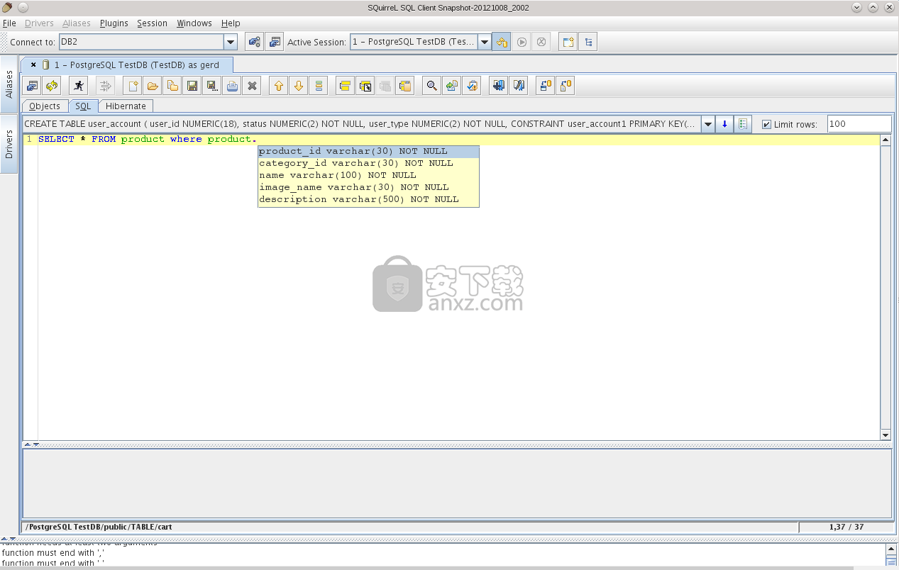Screen dimensions: 899x570
Task: Click the green find-and-replace icon
Action: click(x=452, y=86)
